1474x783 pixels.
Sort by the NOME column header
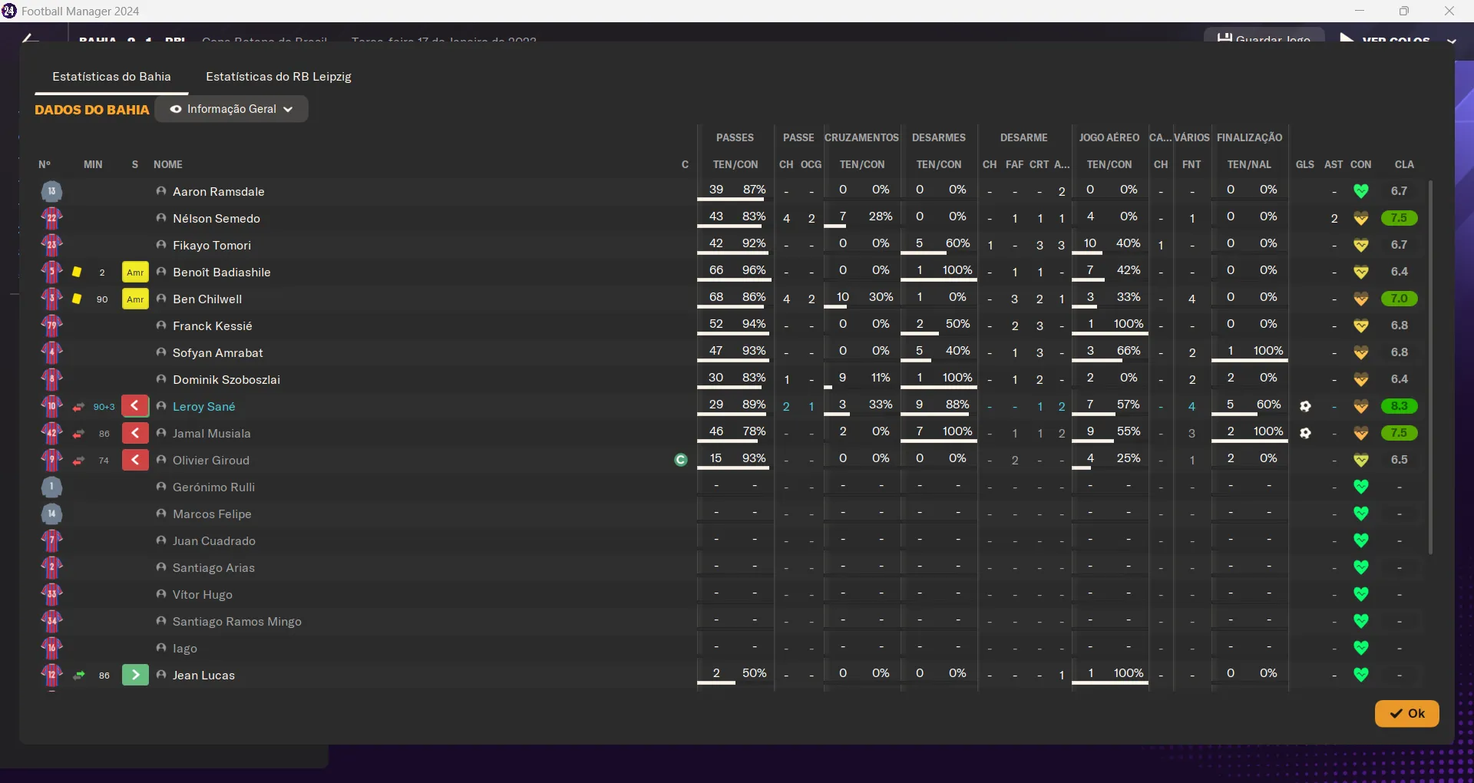168,164
